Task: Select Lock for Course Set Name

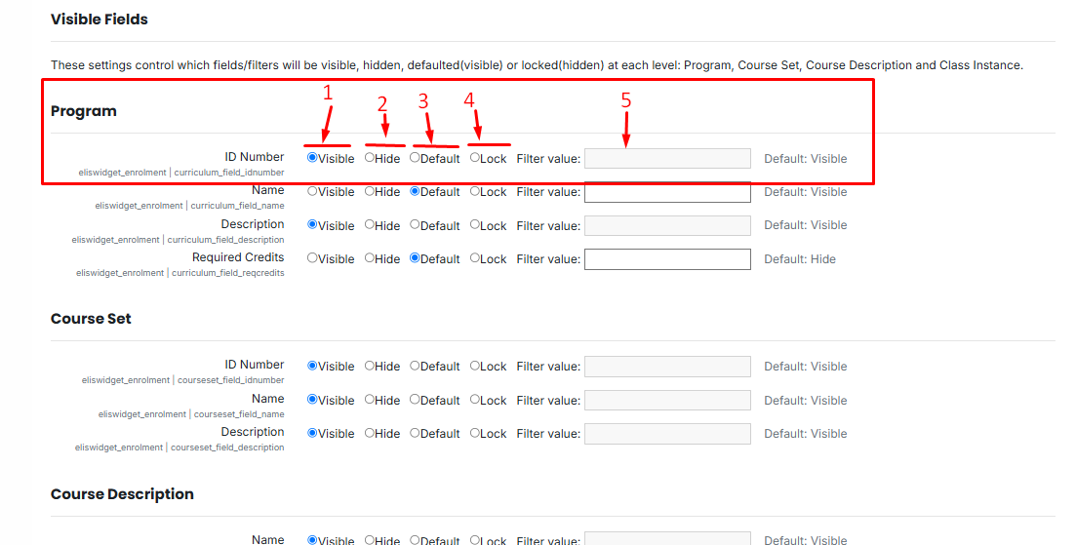Action: (x=474, y=400)
